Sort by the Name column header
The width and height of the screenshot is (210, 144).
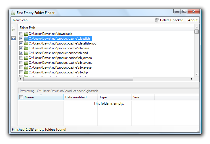tap(41, 97)
